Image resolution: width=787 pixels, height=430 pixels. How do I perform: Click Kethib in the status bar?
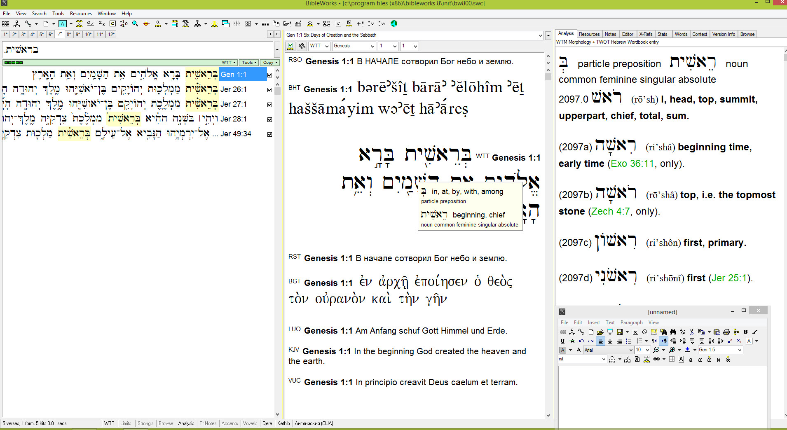[283, 423]
